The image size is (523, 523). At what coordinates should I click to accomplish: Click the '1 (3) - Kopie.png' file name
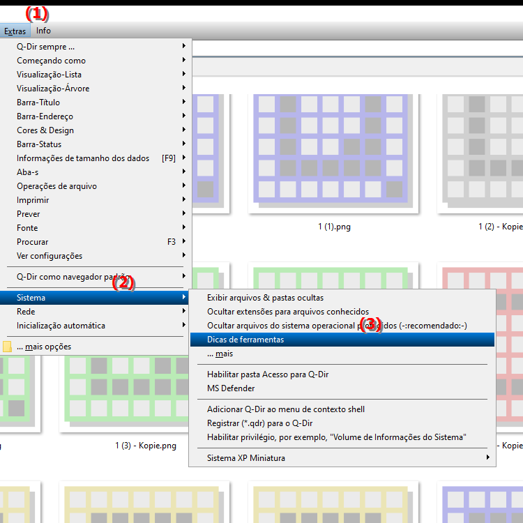pyautogui.click(x=146, y=446)
